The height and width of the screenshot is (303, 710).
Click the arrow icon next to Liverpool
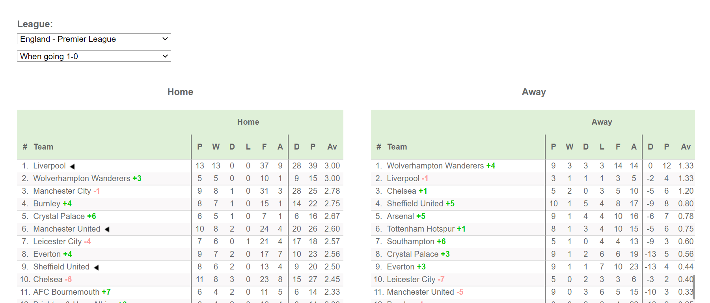pyautogui.click(x=72, y=166)
